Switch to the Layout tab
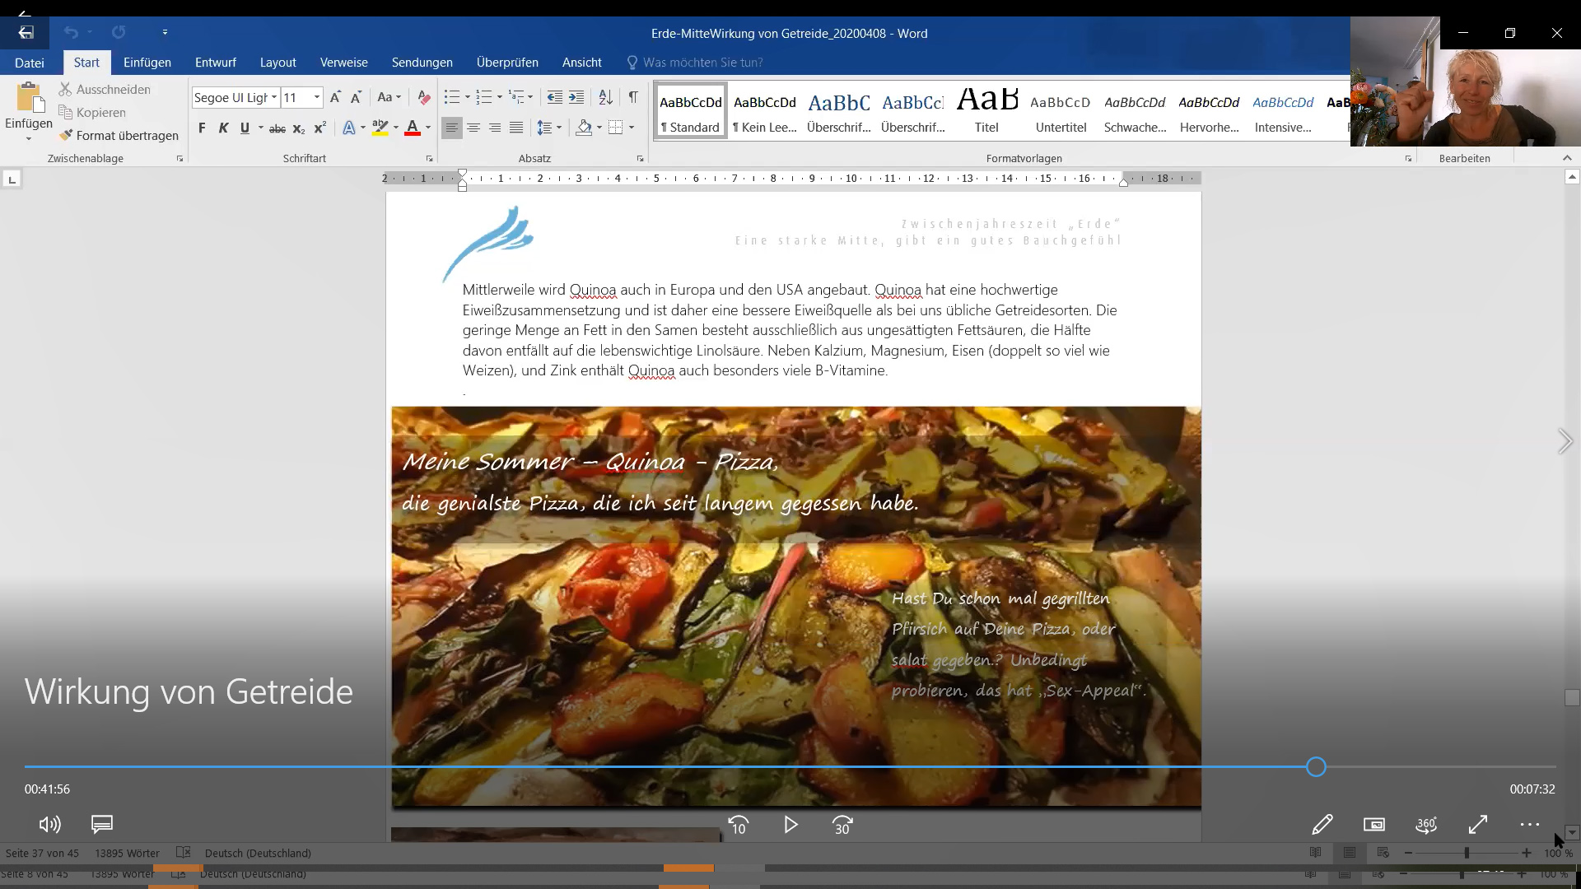The width and height of the screenshot is (1581, 889). click(x=277, y=63)
